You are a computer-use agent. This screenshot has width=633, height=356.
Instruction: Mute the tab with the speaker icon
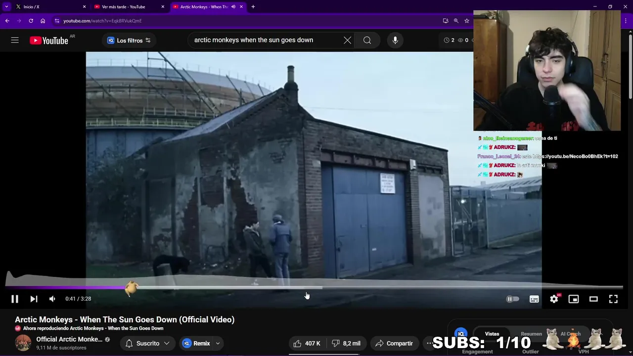233,7
